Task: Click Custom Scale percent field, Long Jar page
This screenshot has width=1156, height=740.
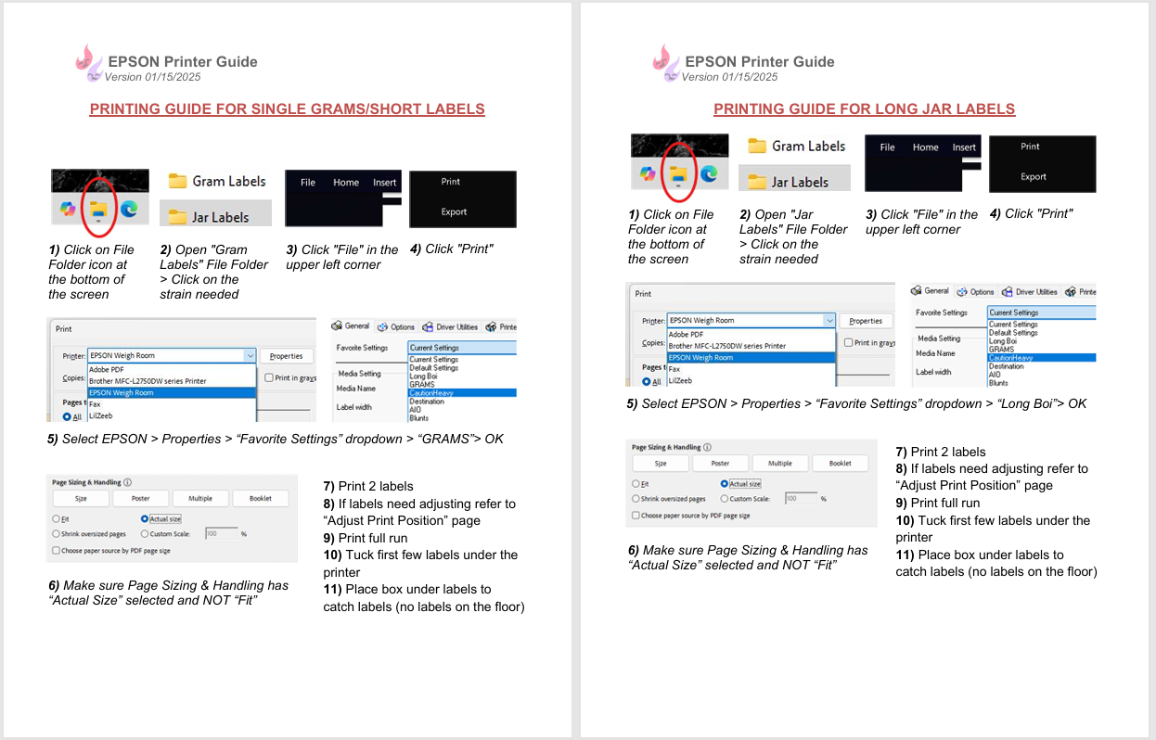Action: pos(801,499)
